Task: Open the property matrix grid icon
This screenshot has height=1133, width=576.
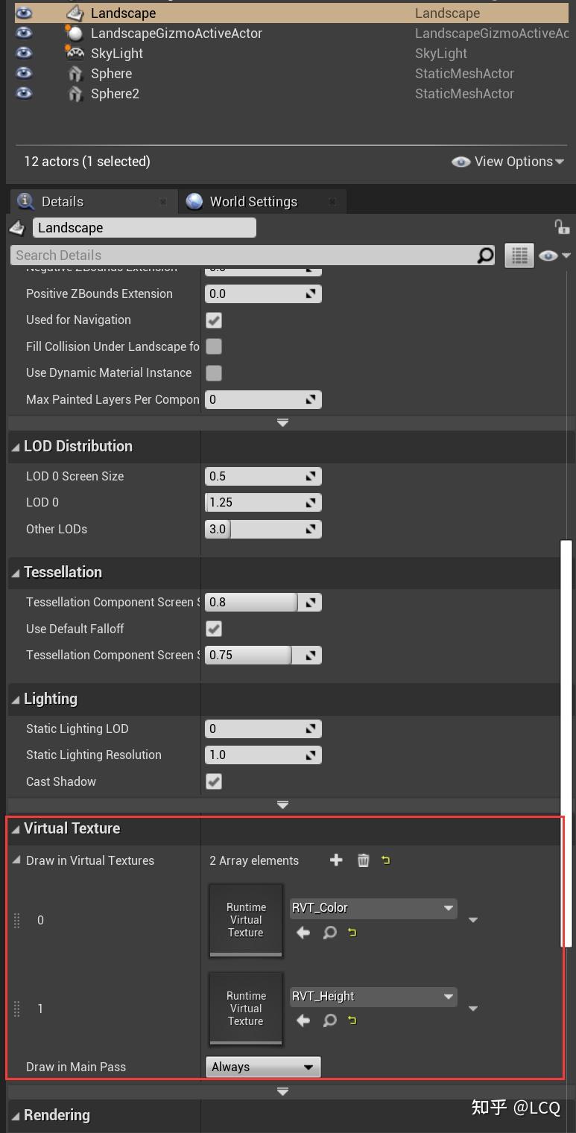Action: (519, 256)
